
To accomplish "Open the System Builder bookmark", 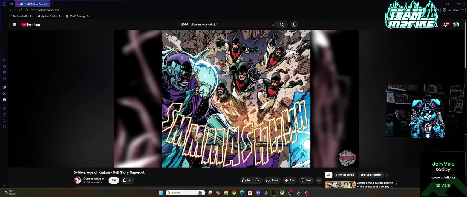I will coord(50,16).
